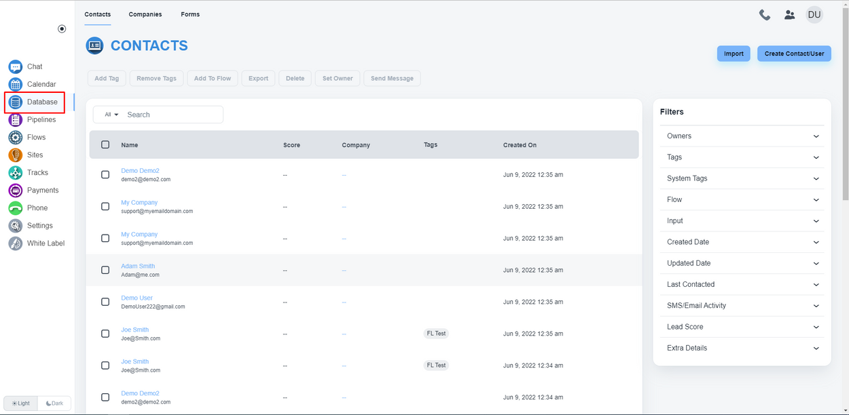Switch to the Forms tab

[190, 14]
